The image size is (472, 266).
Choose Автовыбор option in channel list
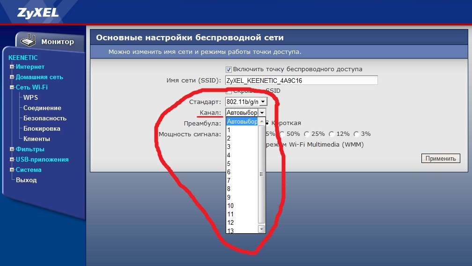(242, 122)
